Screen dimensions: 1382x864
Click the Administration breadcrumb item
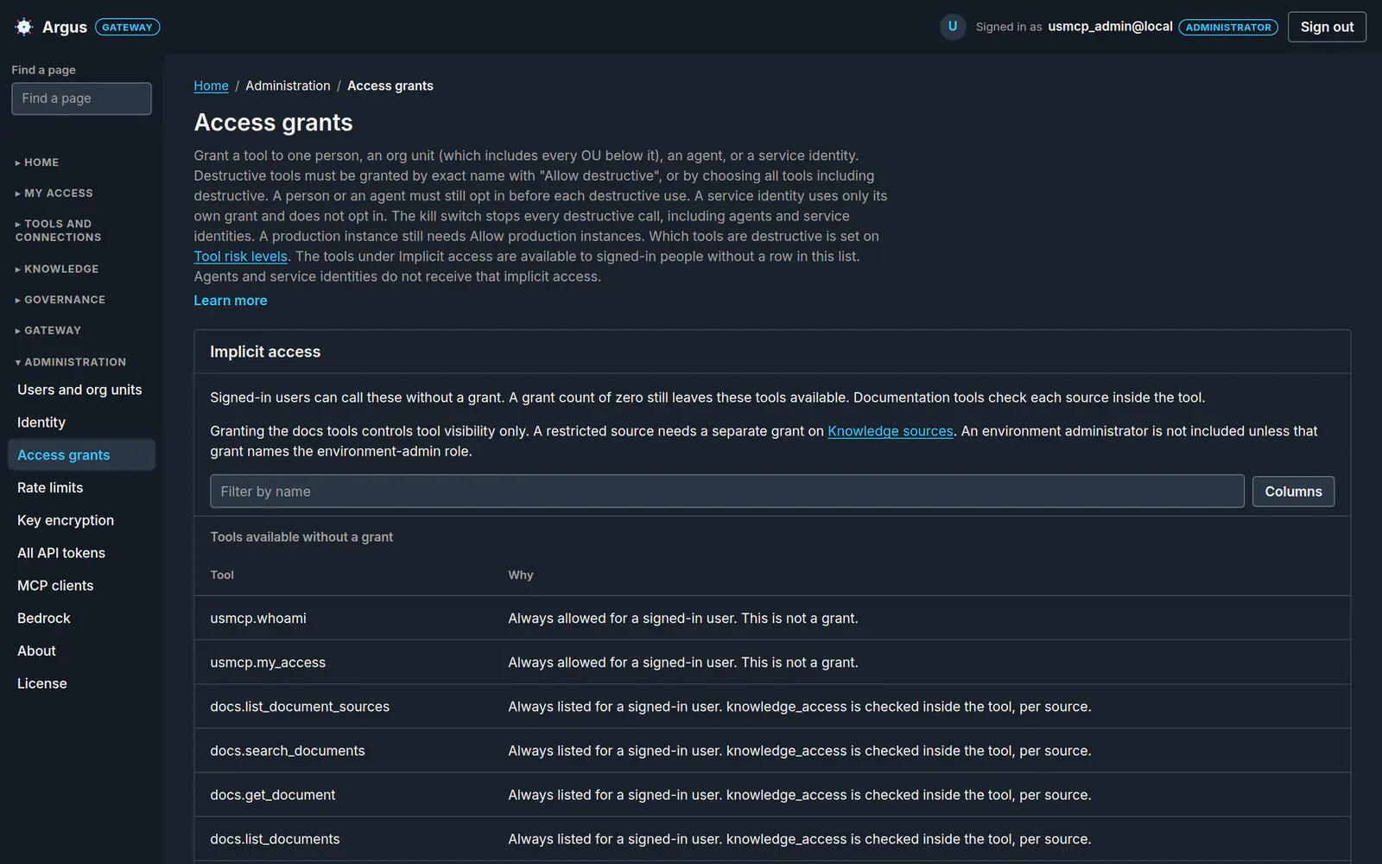(288, 86)
